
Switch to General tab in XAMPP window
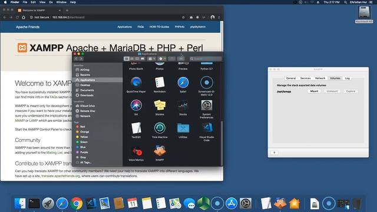click(x=290, y=78)
